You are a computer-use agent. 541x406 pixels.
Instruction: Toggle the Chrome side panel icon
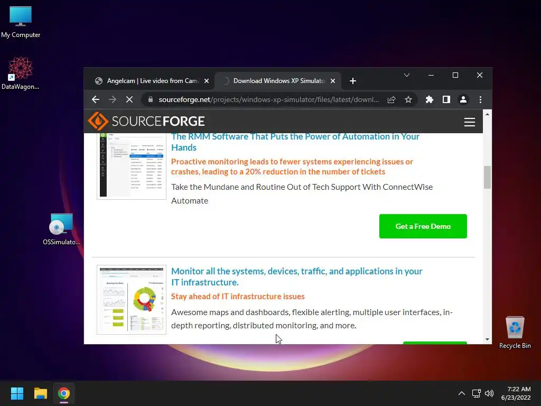point(446,100)
